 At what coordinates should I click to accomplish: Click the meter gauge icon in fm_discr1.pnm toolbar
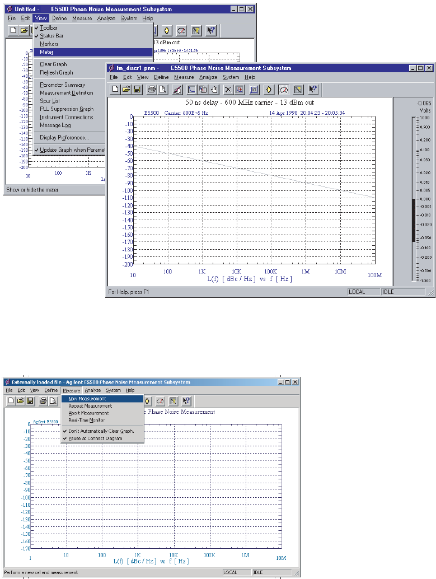click(x=284, y=89)
